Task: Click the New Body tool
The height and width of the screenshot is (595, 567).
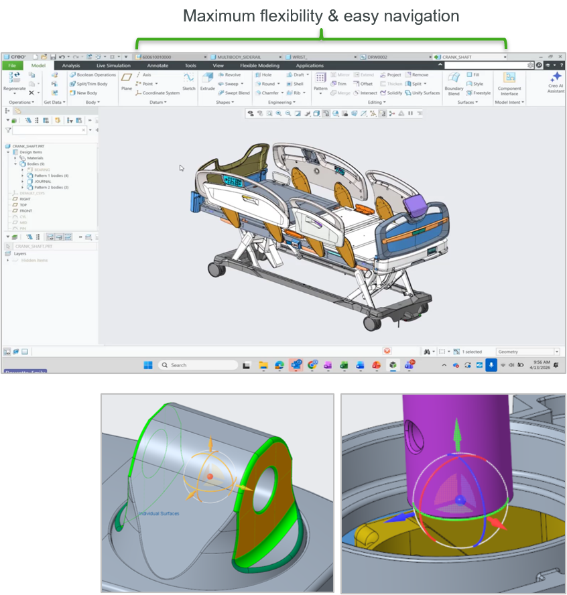Action: (84, 92)
